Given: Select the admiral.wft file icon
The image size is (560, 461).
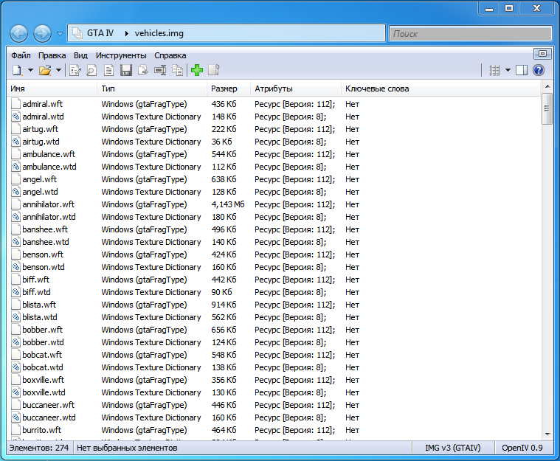Looking at the screenshot, I should tap(15, 104).
